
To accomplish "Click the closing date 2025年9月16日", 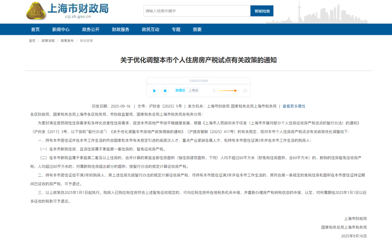I will pos(354,236).
